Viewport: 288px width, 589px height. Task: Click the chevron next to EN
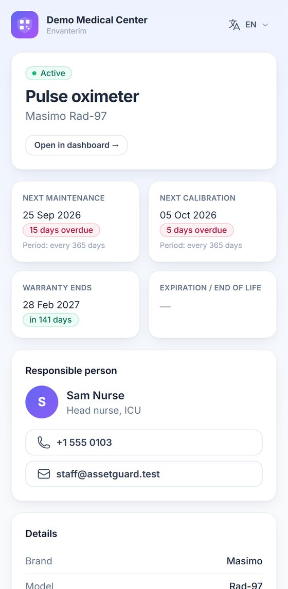(x=265, y=25)
